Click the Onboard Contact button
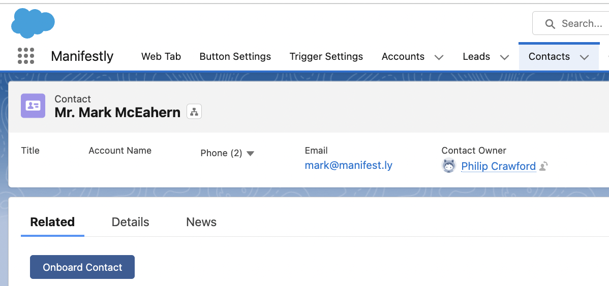The height and width of the screenshot is (286, 609). click(82, 267)
